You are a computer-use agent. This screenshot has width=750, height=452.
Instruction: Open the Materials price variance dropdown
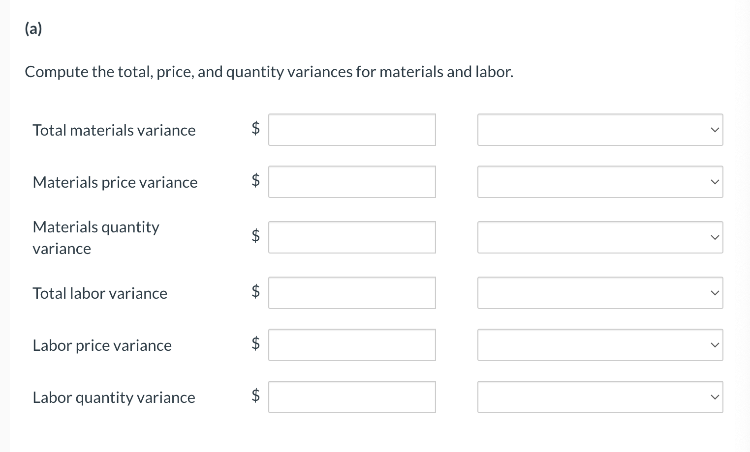(x=599, y=182)
